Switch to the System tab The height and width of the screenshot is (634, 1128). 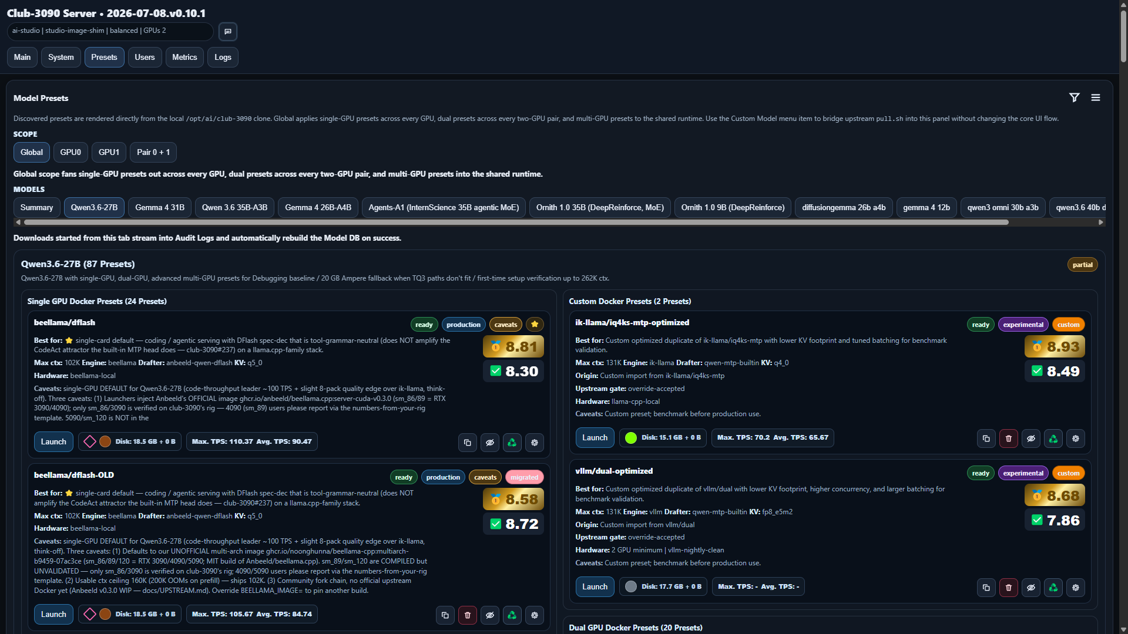click(61, 57)
